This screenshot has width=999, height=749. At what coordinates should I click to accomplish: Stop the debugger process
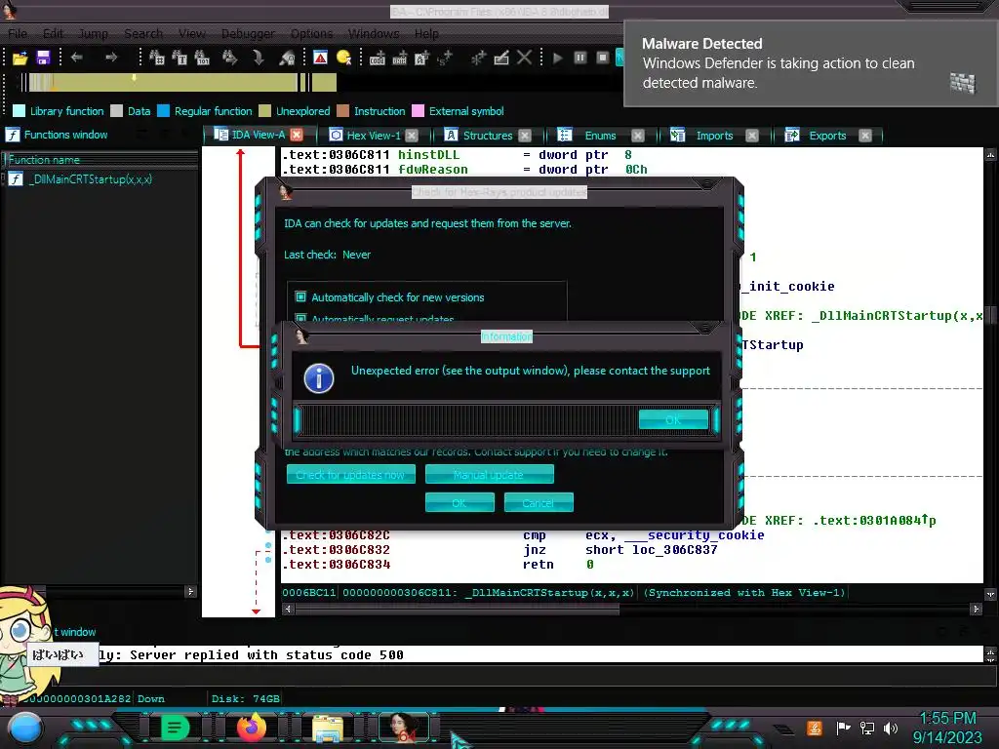(603, 58)
